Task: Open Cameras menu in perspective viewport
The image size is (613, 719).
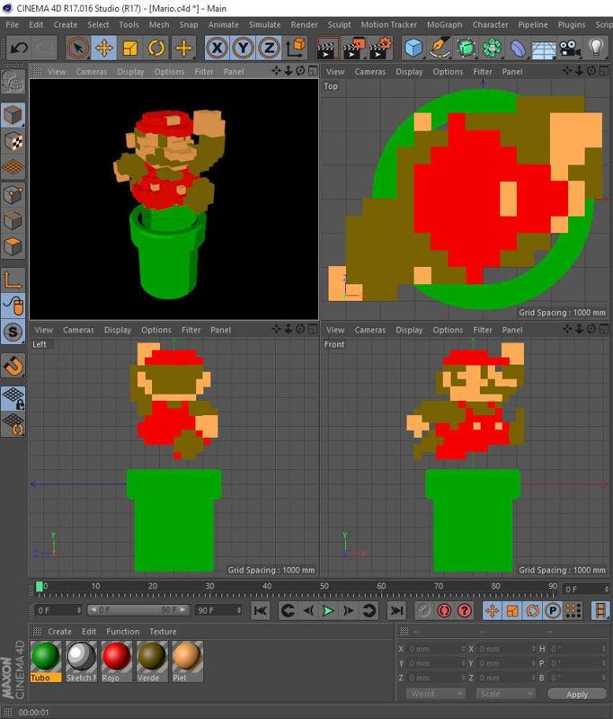Action: coord(92,72)
